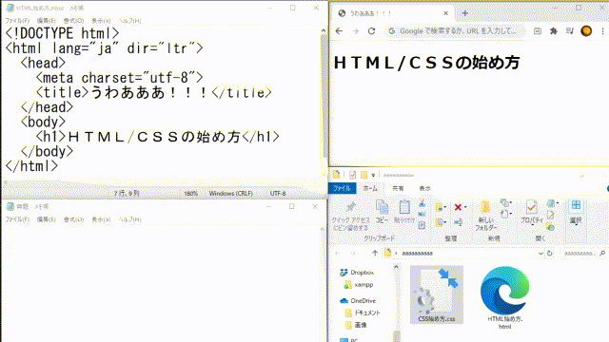Reload the page in Chrome
Viewport: 609px width, 342px height.
click(372, 31)
